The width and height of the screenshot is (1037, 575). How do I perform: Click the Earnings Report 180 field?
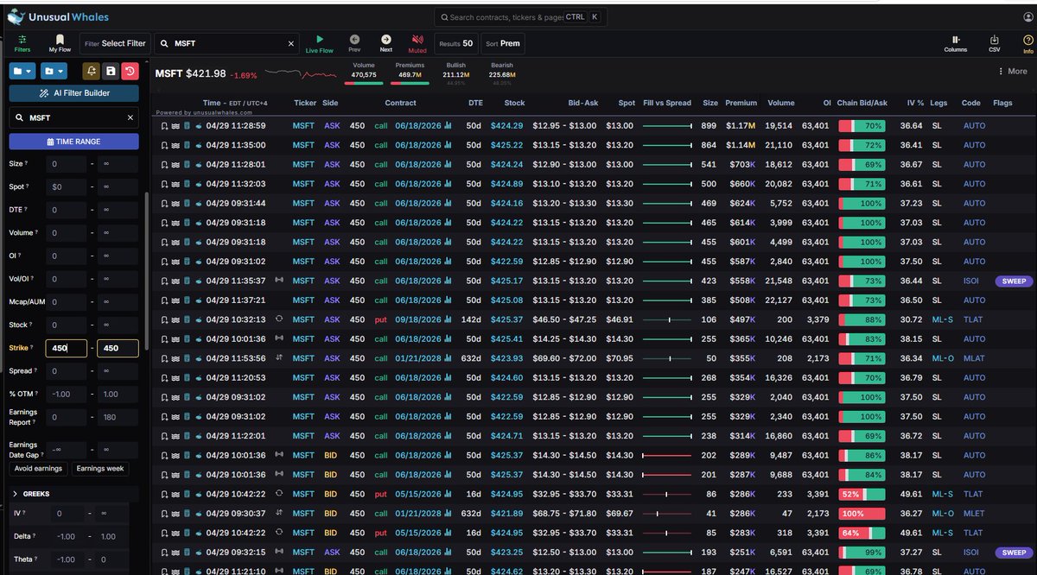(118, 417)
